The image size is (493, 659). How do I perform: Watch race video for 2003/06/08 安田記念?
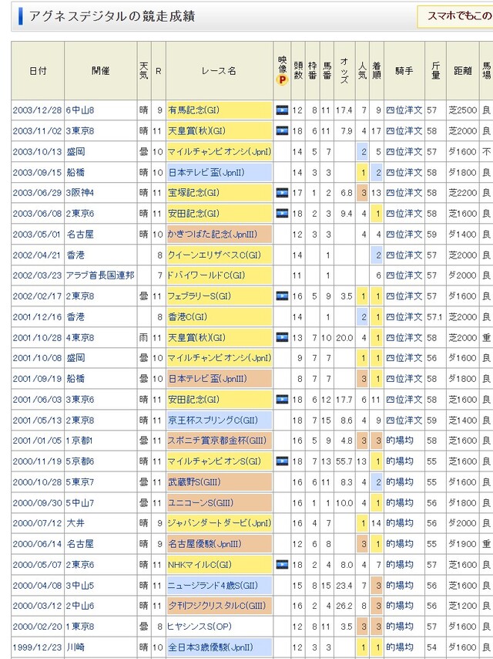click(x=282, y=213)
